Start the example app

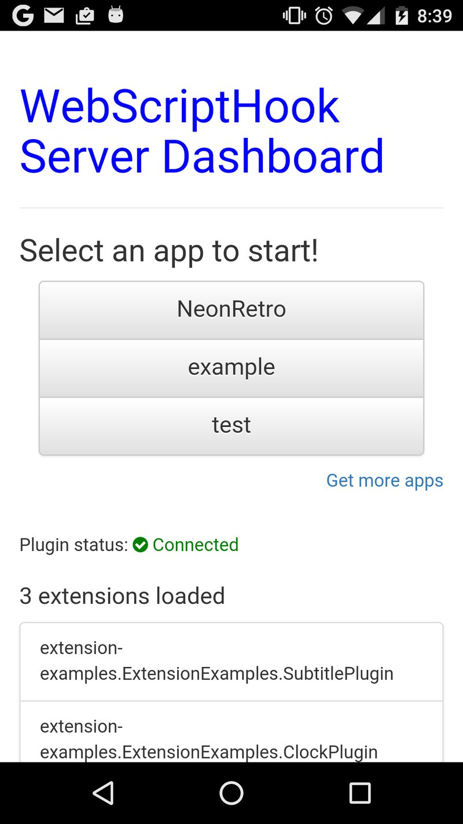[231, 367]
